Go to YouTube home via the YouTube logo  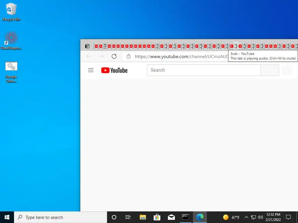point(114,70)
